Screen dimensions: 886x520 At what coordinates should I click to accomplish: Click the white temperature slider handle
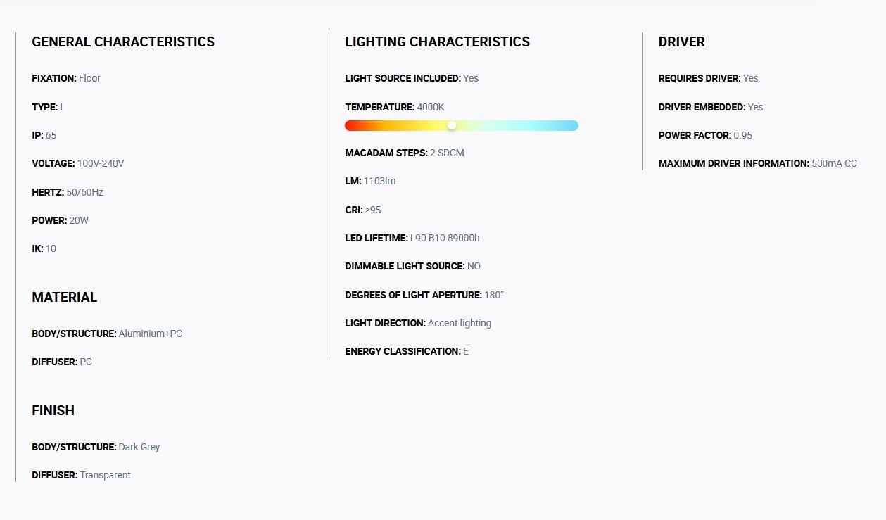coord(452,125)
